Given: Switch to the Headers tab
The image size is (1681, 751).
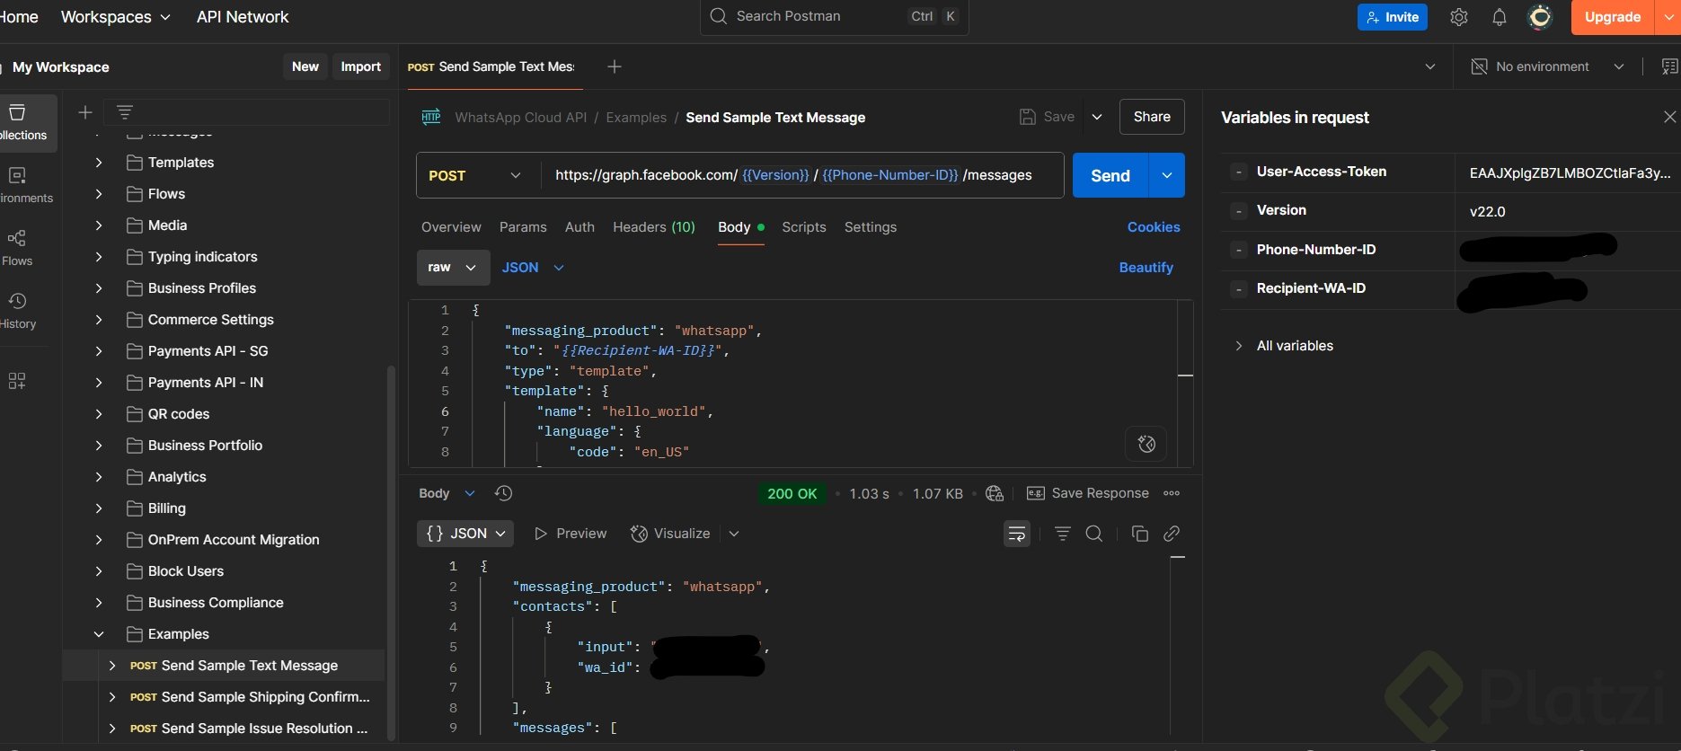Looking at the screenshot, I should coord(653,227).
